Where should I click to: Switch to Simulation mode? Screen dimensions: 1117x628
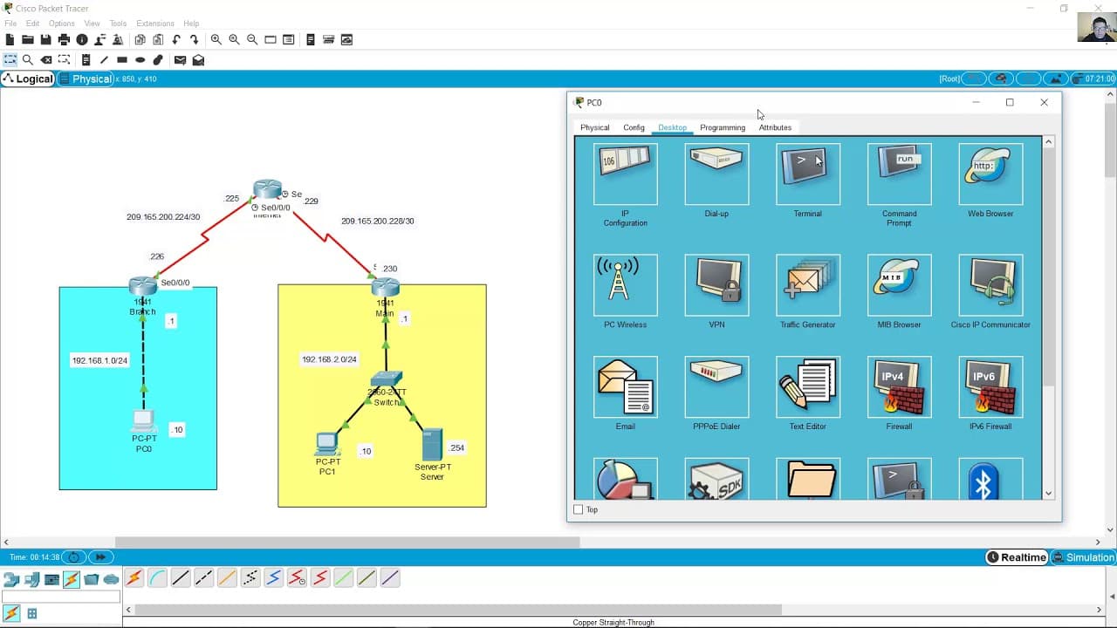click(1083, 557)
